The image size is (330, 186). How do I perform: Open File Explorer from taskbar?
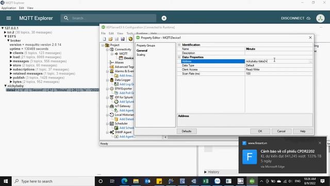coord(136,181)
